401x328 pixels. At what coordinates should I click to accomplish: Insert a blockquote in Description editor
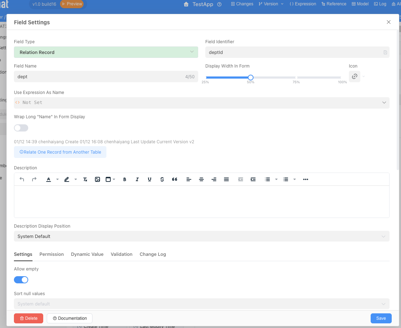[x=175, y=179]
